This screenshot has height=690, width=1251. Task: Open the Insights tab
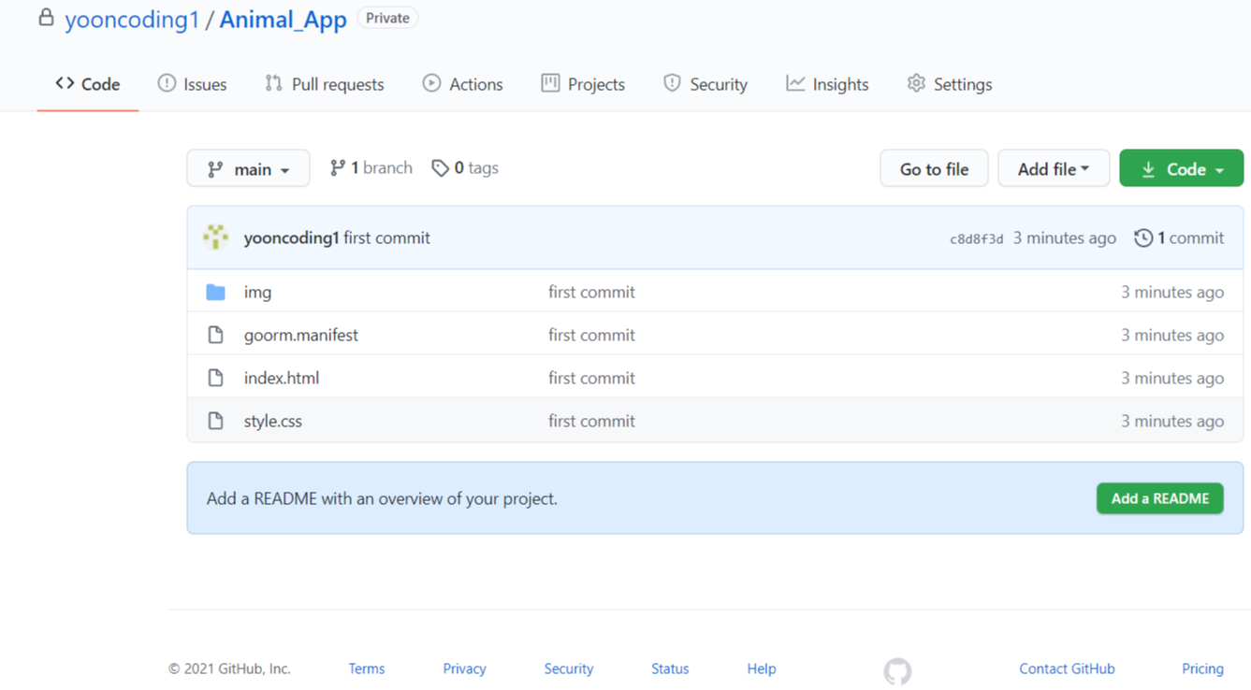[x=827, y=84]
